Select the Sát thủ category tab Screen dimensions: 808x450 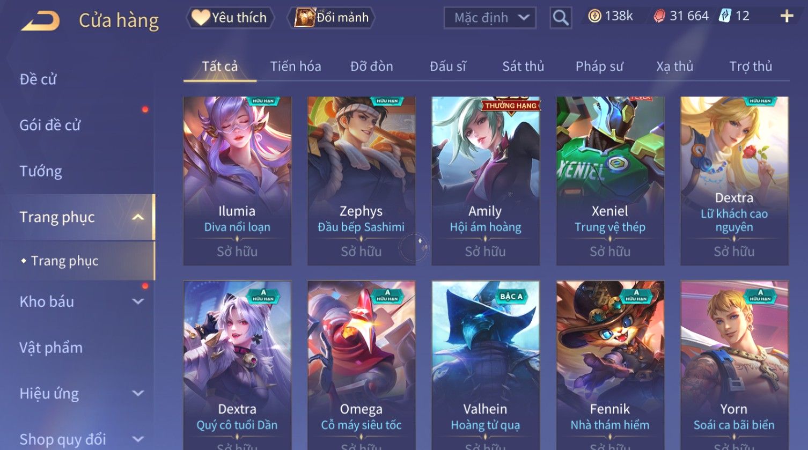click(x=523, y=67)
